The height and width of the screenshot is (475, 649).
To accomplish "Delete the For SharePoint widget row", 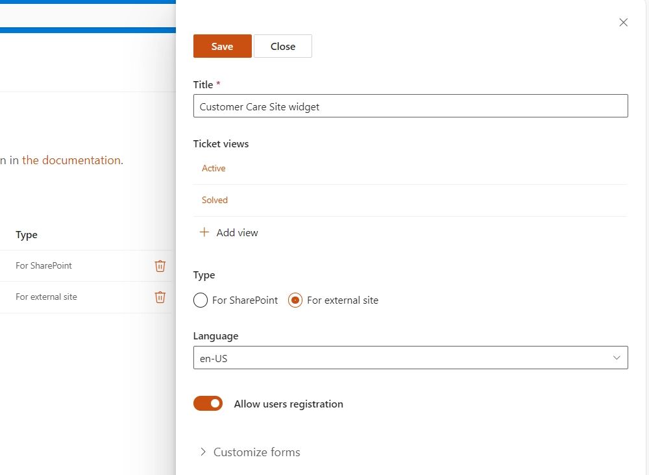I will 160,265.
